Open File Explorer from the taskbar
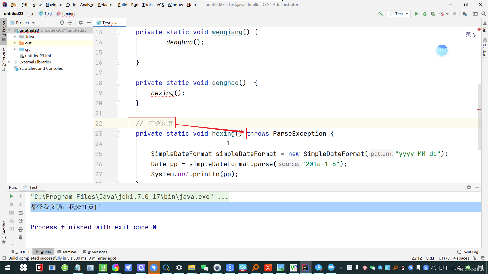Viewport: 488px width, 274px height. (192, 268)
